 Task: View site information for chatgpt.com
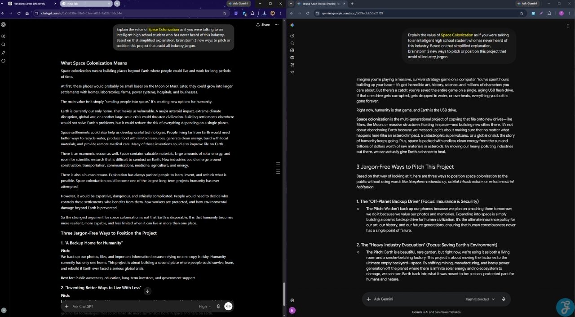36,13
